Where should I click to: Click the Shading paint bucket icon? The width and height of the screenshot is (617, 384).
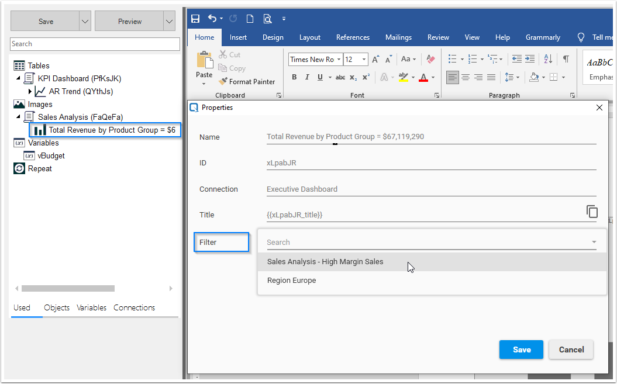pos(533,77)
